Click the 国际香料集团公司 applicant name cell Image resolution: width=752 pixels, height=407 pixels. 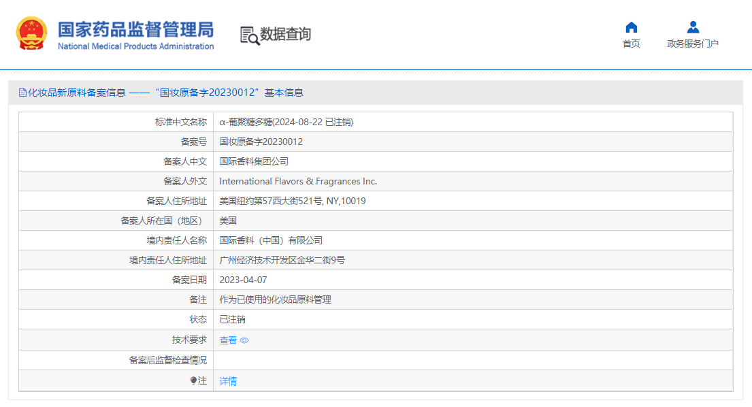[255, 161]
